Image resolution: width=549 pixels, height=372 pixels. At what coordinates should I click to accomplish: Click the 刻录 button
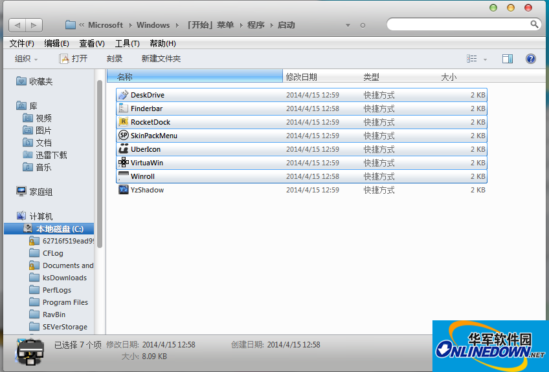[114, 58]
